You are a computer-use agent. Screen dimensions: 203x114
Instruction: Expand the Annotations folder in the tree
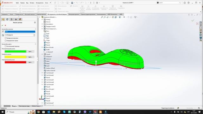click(42, 24)
